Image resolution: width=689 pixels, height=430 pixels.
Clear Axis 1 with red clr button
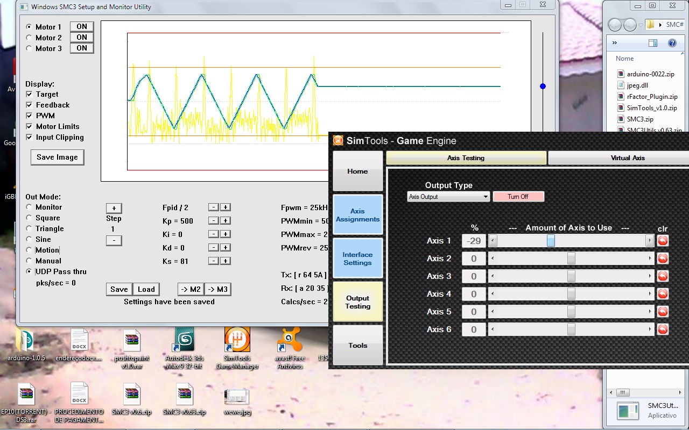pyautogui.click(x=663, y=241)
